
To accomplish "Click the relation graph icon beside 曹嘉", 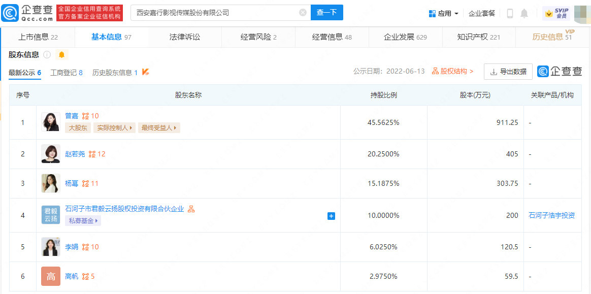I will coord(85,116).
